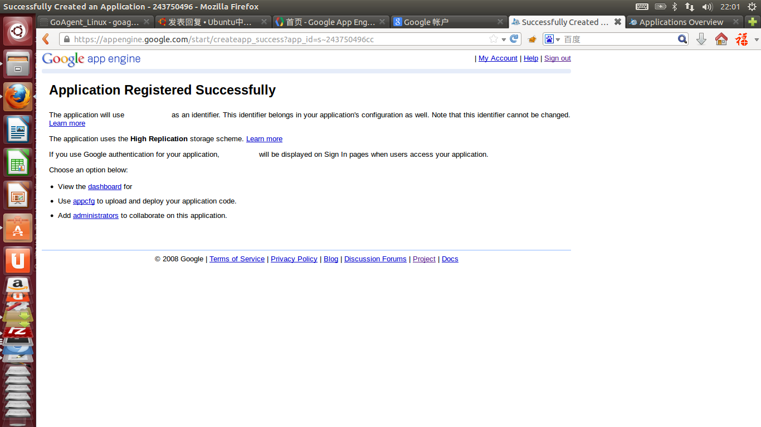This screenshot has height=427, width=761.
Task: Close the GoAgent_Linux tab
Action: point(146,22)
